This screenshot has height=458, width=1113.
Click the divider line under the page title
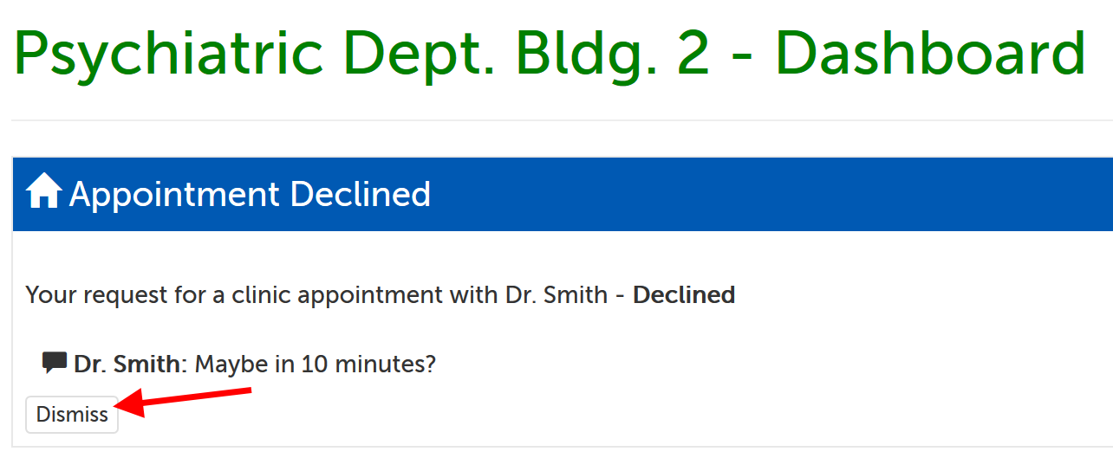click(555, 120)
